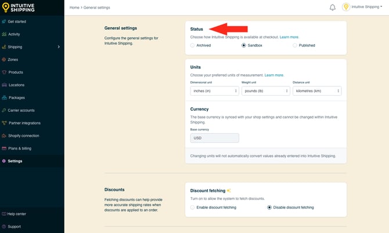Screen dimensions: 389x233
Task: Open the Help center link
Action: tap(16, 214)
